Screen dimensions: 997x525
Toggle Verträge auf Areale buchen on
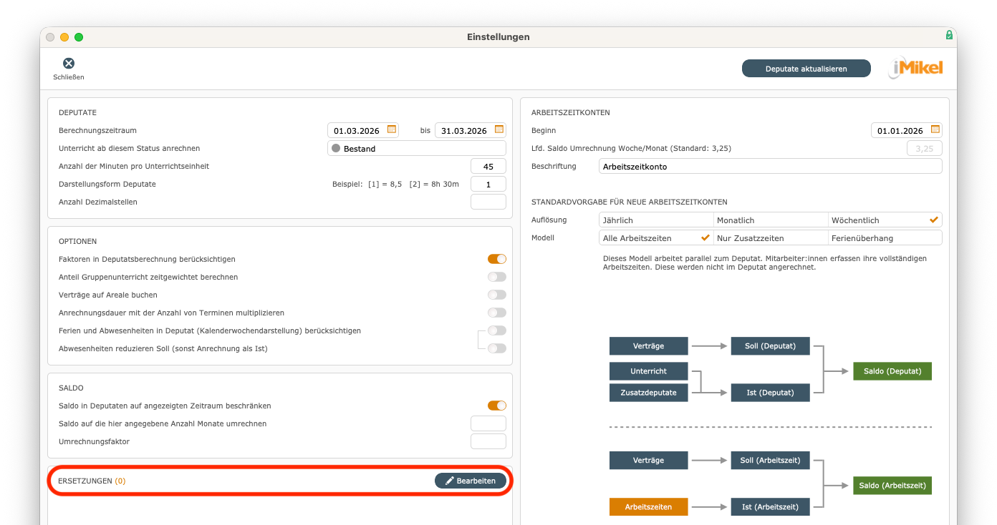pos(496,294)
